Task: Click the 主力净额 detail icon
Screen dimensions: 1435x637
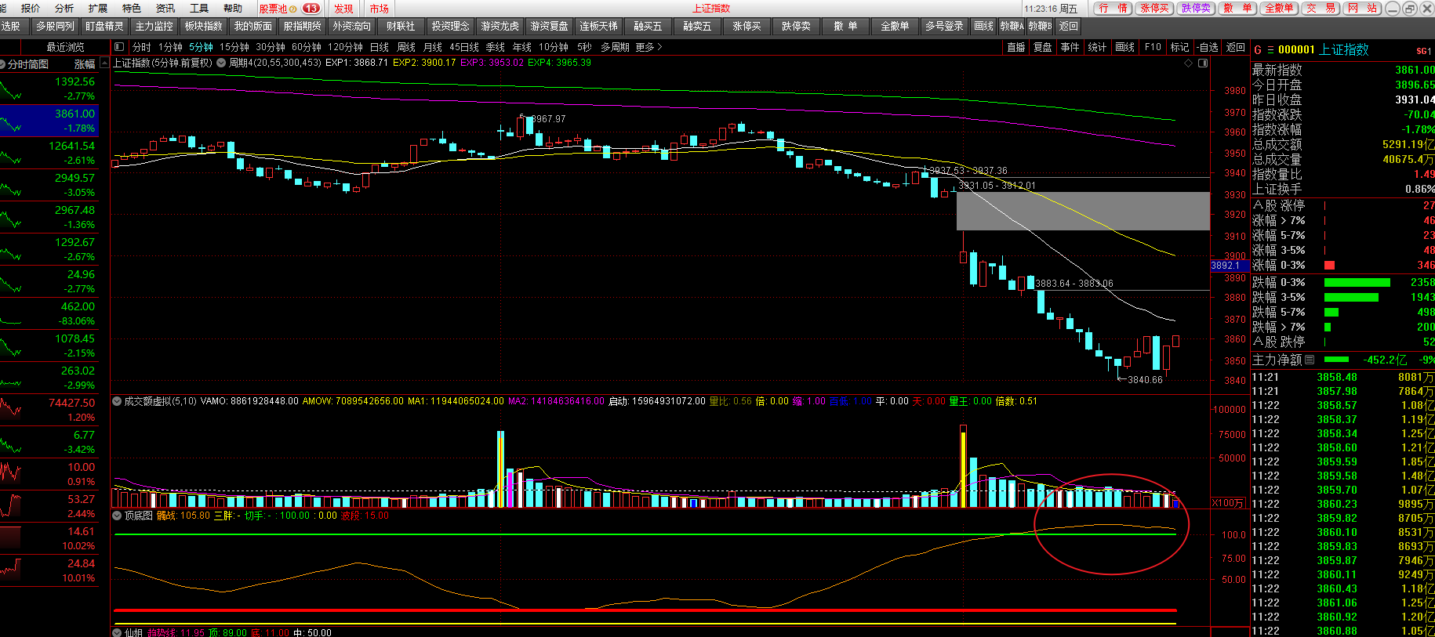Action: click(x=1310, y=360)
